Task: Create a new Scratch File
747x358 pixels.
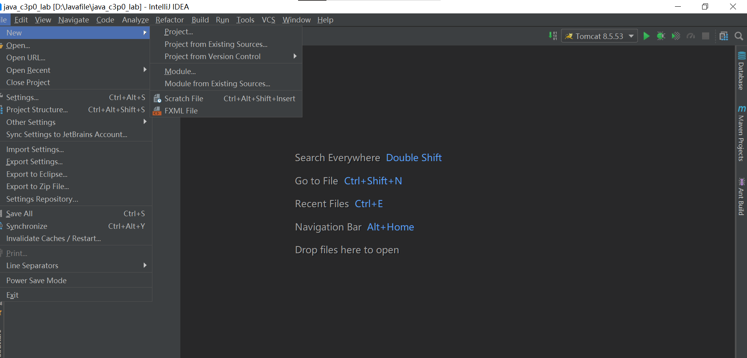Action: tap(184, 98)
